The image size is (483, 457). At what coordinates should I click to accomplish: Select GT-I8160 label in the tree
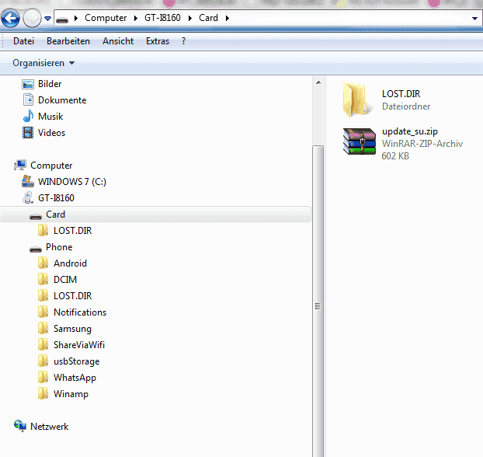click(x=56, y=198)
